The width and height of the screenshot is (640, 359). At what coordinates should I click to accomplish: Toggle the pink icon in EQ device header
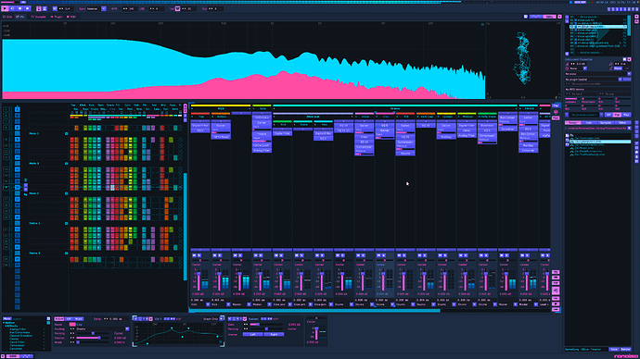[150, 318]
